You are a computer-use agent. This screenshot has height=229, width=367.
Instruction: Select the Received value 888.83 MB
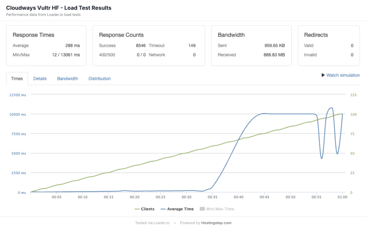click(x=274, y=55)
